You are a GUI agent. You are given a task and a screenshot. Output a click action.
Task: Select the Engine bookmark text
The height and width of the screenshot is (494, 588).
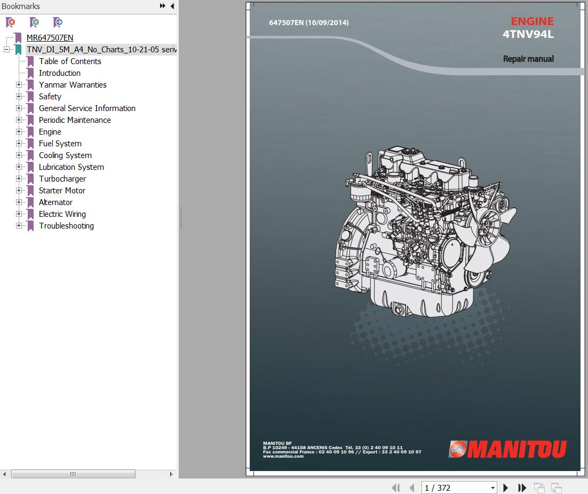point(50,132)
